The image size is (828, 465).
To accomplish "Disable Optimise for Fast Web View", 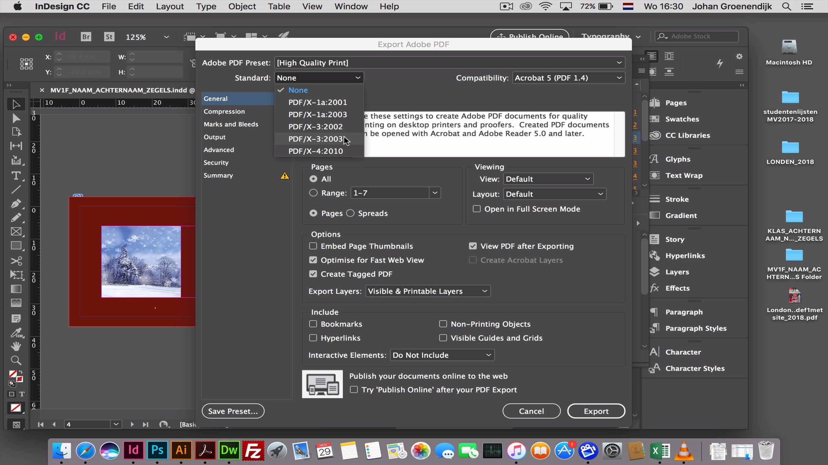I will [313, 260].
